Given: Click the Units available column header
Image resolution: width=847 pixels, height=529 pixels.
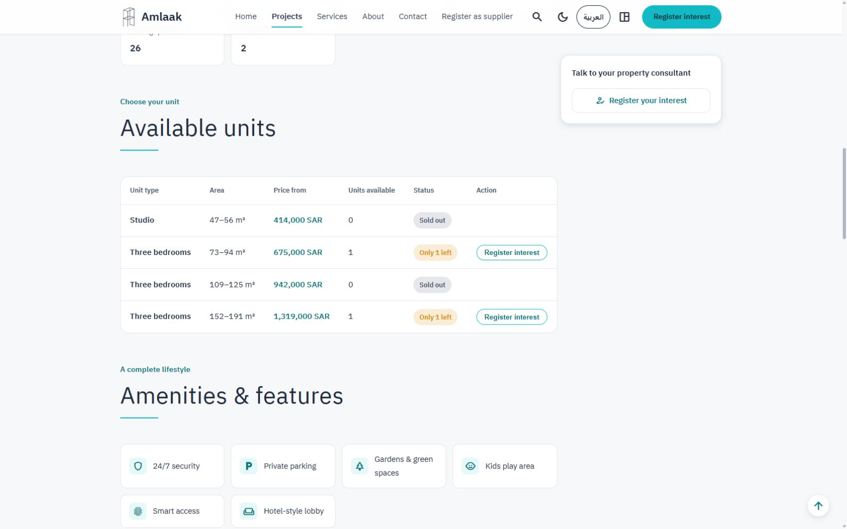Looking at the screenshot, I should [372, 191].
